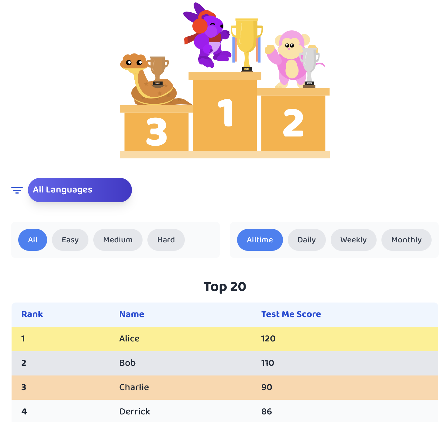The image size is (448, 422).
Task: Select the Easy difficulty filter
Action: (70, 240)
